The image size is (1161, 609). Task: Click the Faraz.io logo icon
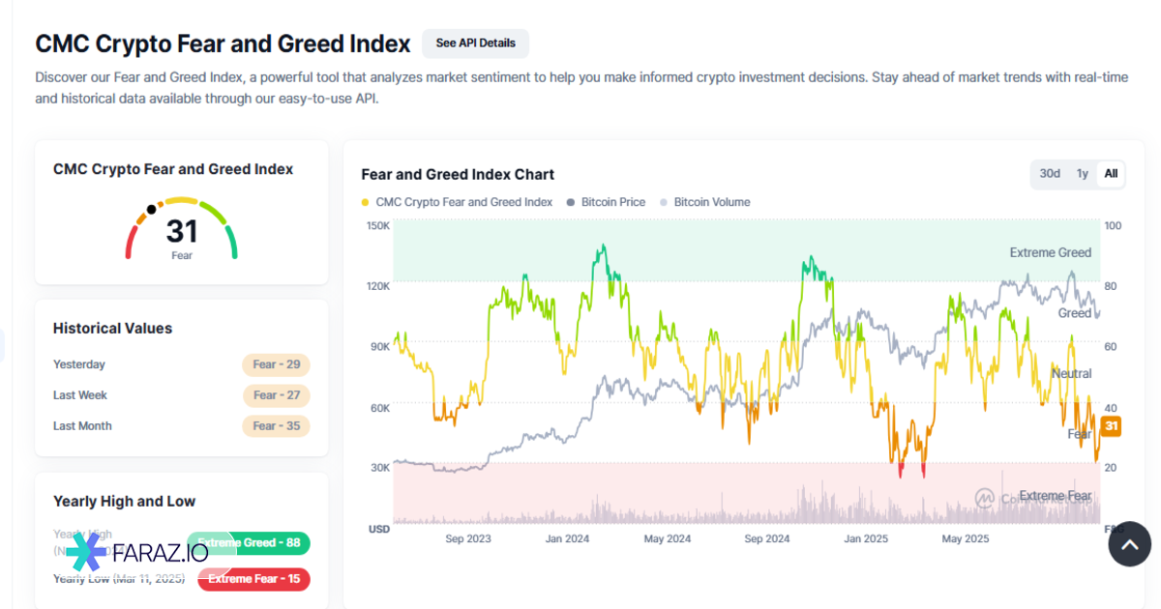[x=85, y=552]
